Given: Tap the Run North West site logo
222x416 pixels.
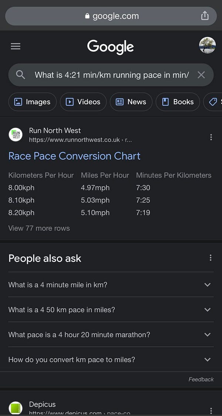Looking at the screenshot, I should 16,135.
